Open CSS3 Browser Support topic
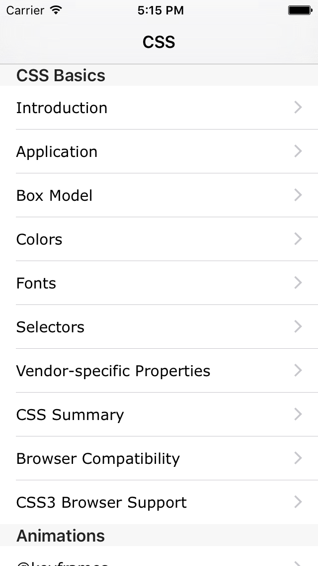 coord(159,502)
